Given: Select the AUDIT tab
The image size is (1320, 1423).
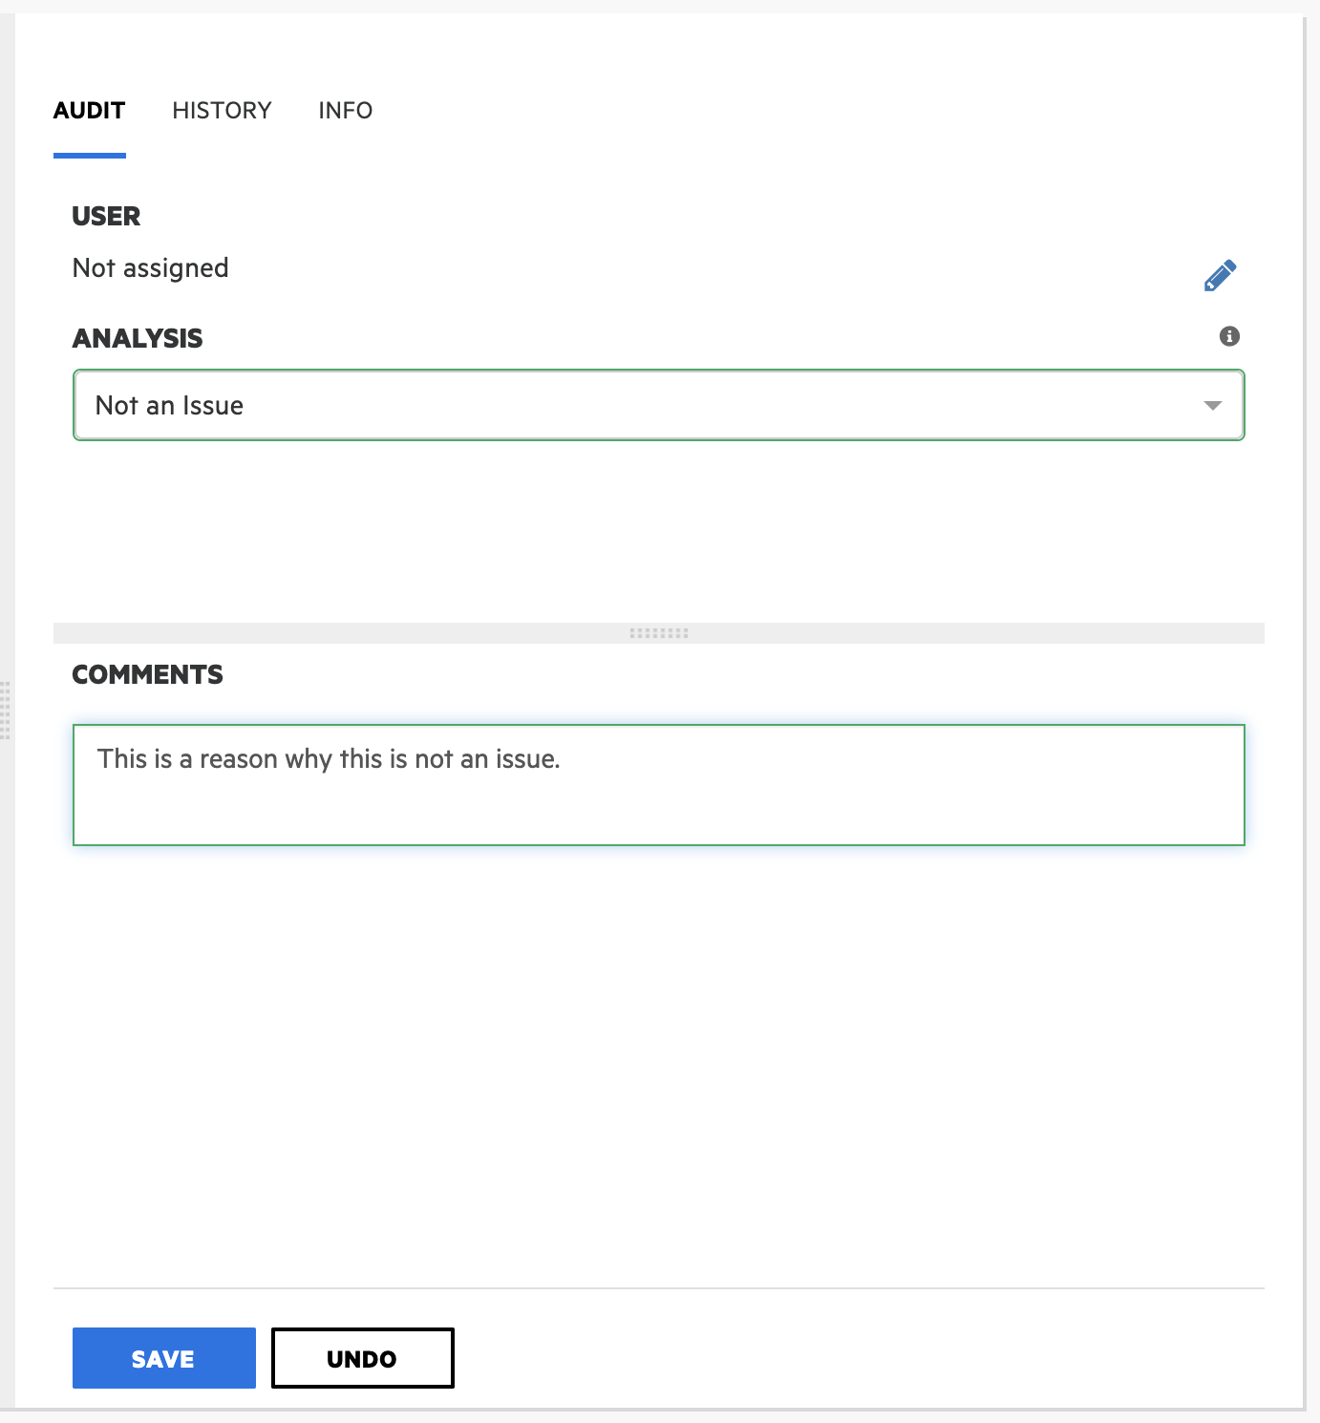Looking at the screenshot, I should click(x=89, y=111).
